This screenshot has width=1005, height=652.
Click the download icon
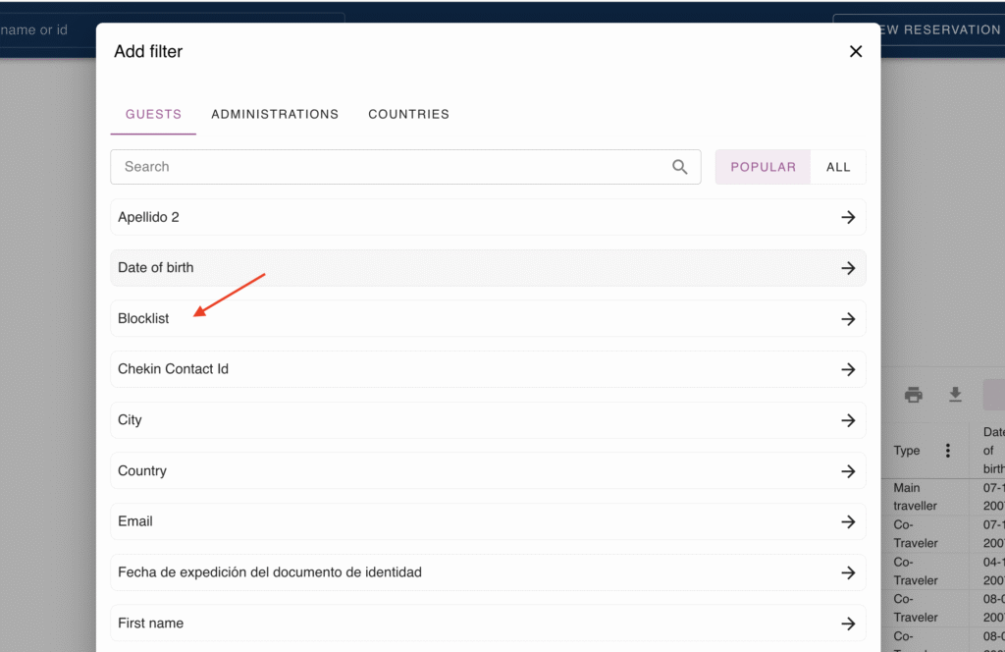coord(955,395)
